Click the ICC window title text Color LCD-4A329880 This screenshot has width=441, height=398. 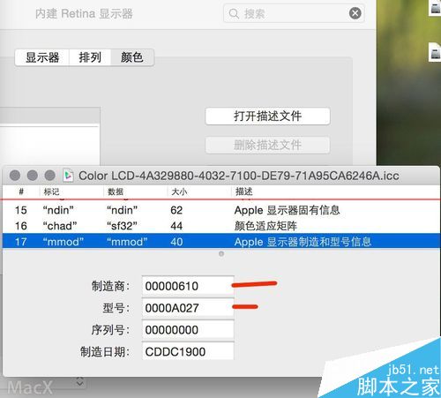(239, 176)
